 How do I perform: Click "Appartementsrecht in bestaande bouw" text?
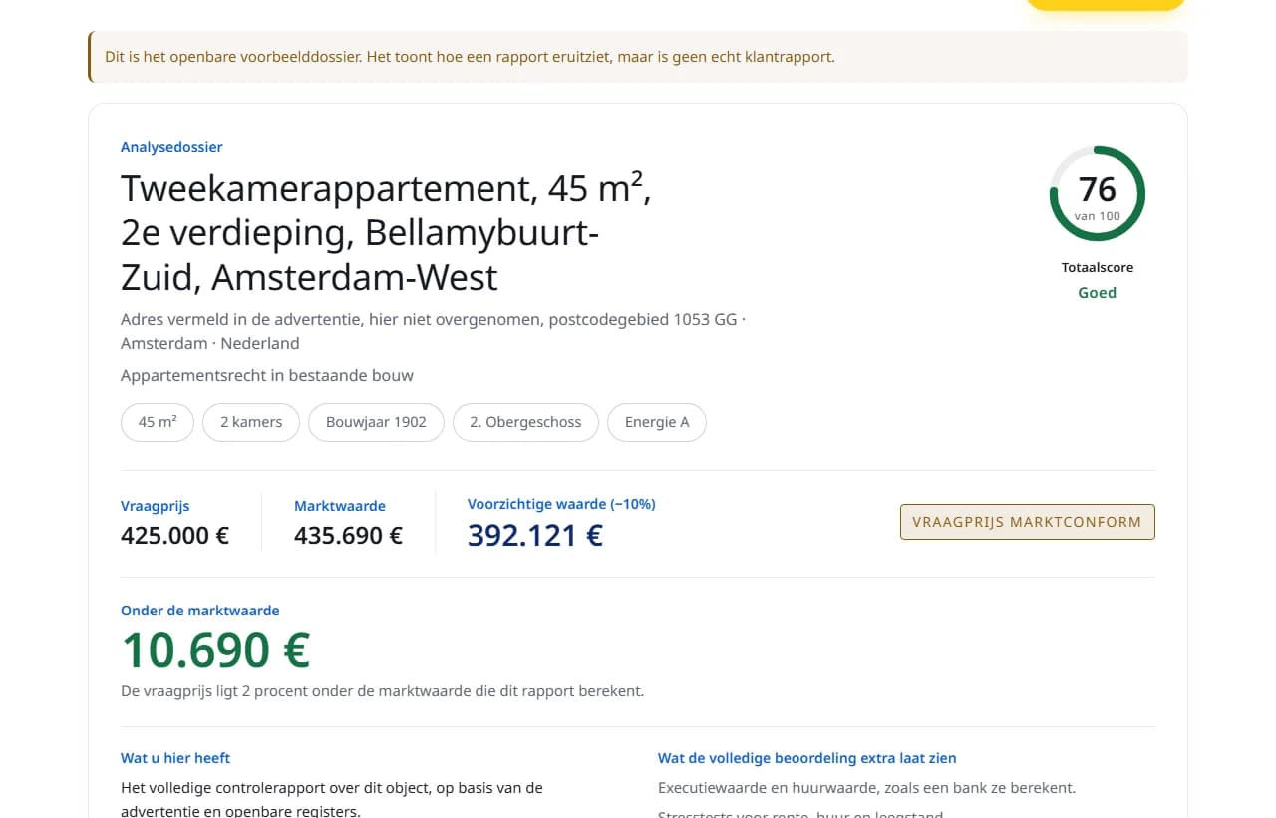click(x=267, y=375)
